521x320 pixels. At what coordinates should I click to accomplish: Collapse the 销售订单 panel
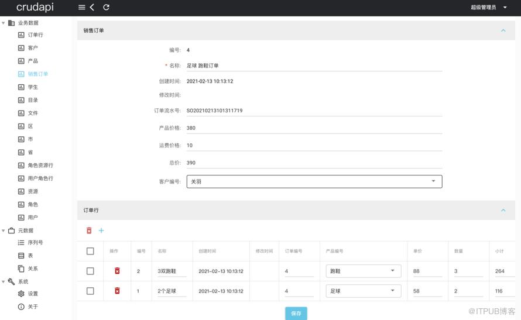503,30
